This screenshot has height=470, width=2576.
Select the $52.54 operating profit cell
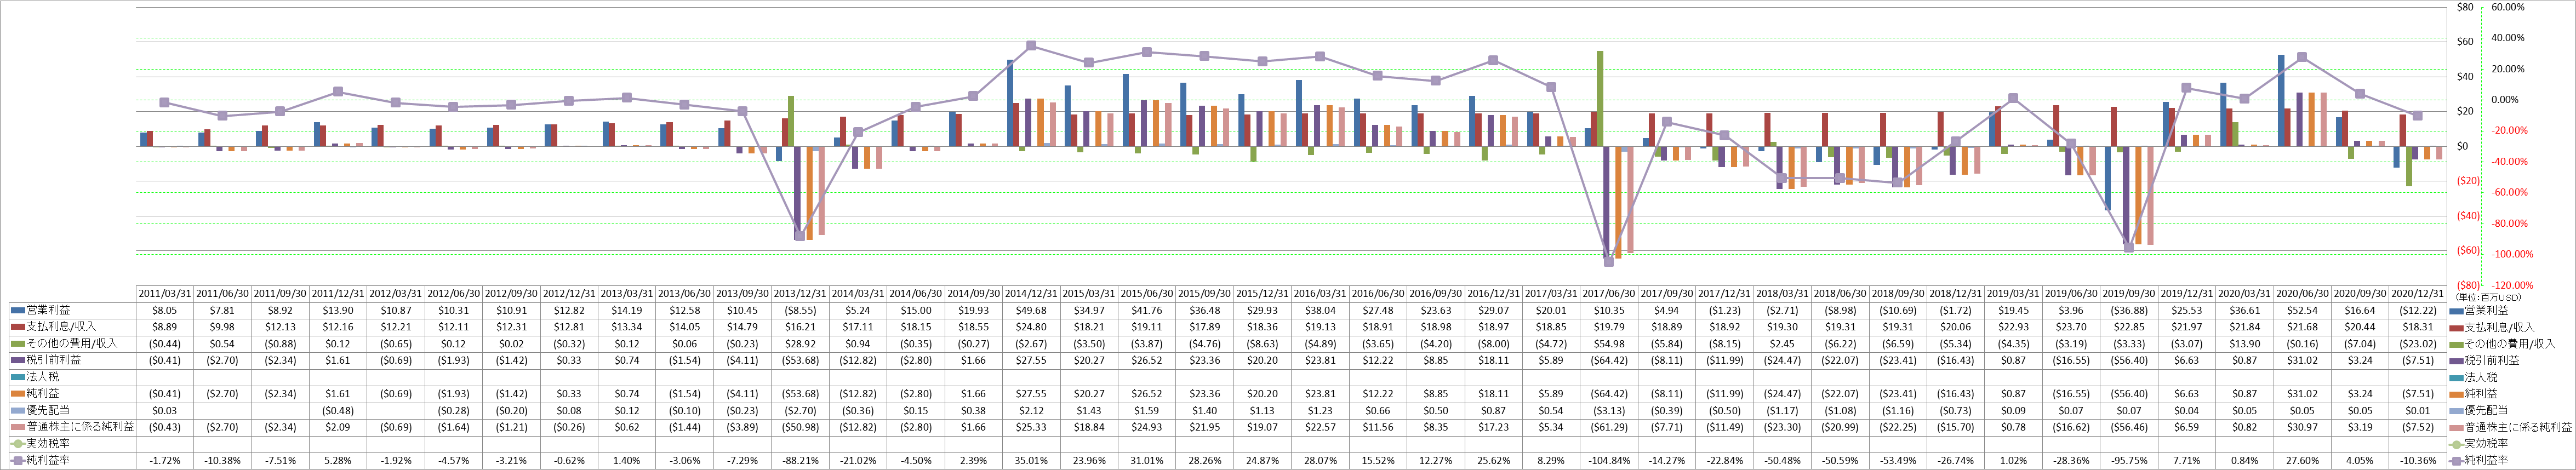2303,310
